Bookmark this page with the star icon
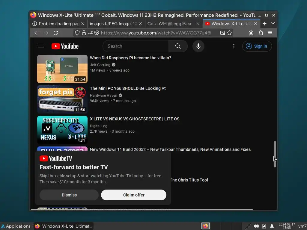The height and width of the screenshot is (230, 307). (x=229, y=33)
